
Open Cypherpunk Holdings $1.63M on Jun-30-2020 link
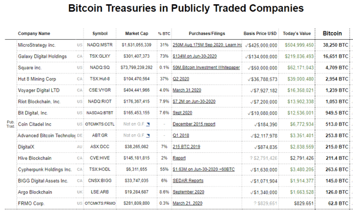(x=204, y=169)
